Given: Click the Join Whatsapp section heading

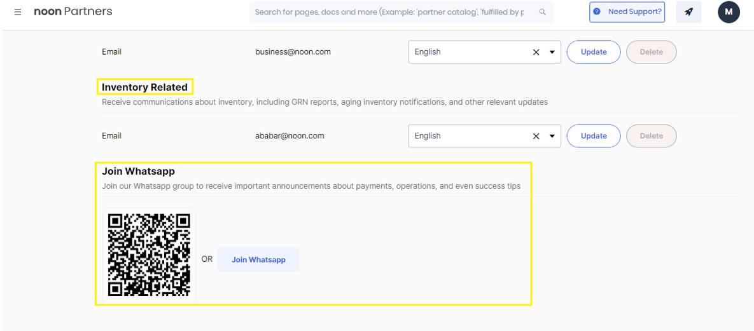Looking at the screenshot, I should (139, 171).
